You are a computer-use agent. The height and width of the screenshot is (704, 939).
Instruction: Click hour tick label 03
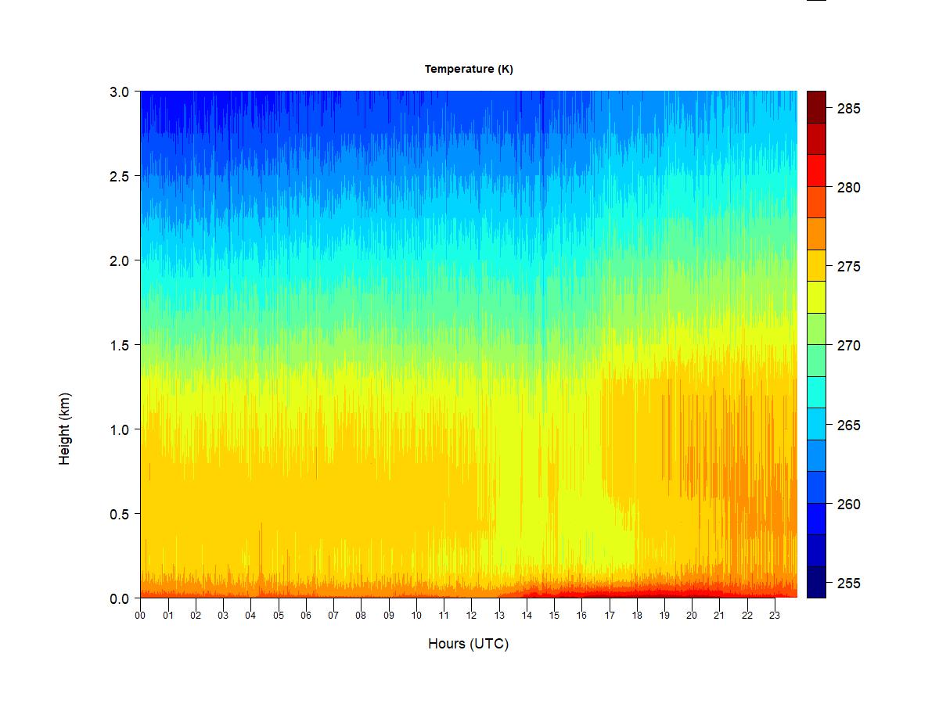(x=223, y=615)
